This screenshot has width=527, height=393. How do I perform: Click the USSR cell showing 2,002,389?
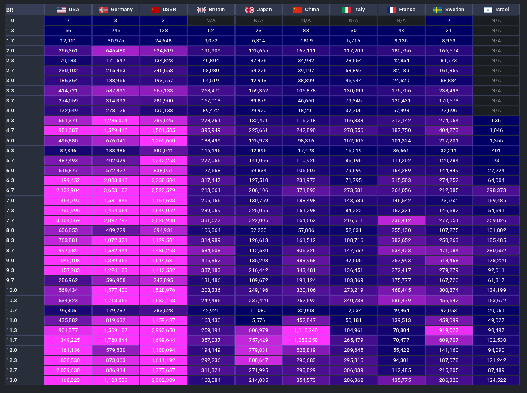point(163,380)
